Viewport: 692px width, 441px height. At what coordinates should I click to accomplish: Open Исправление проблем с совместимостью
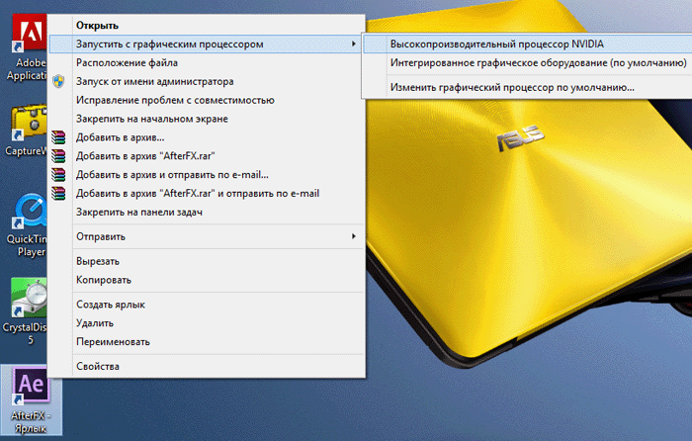click(207, 100)
